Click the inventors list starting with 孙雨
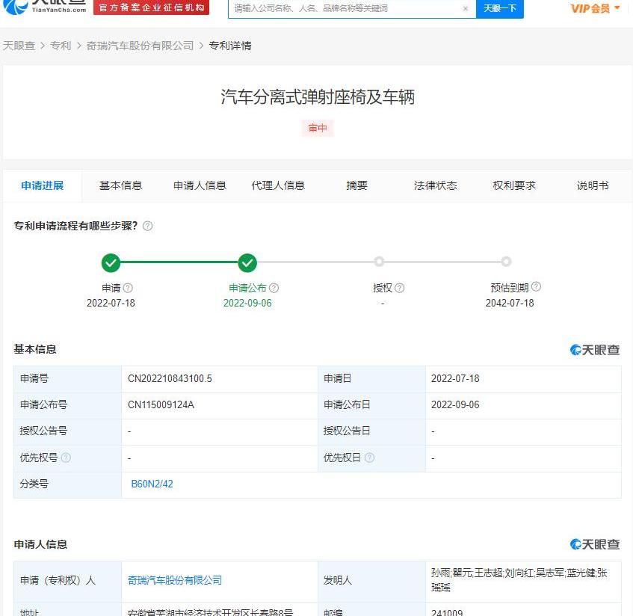Screen dimensions: 633x616 point(519,580)
